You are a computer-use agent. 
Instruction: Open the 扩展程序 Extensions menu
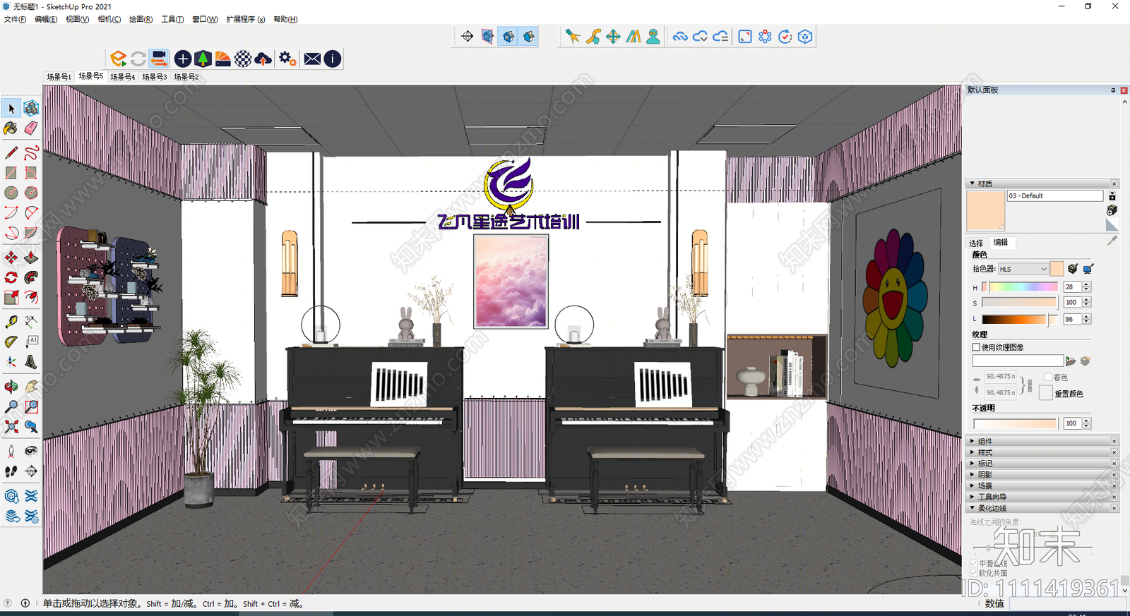[x=245, y=19]
